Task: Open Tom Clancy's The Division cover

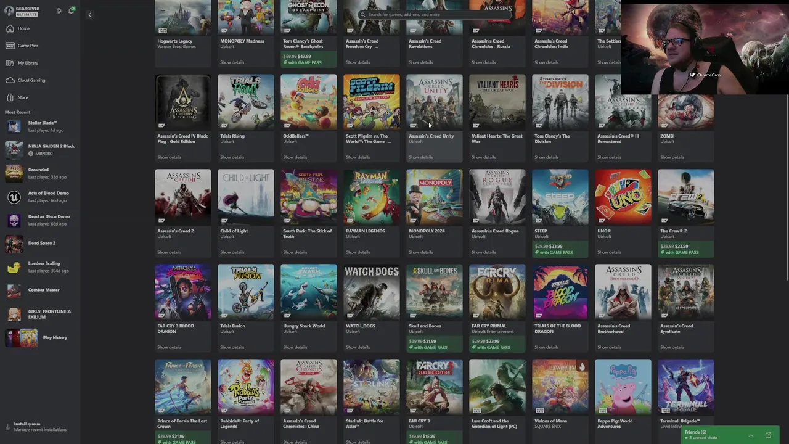Action: pyautogui.click(x=560, y=102)
